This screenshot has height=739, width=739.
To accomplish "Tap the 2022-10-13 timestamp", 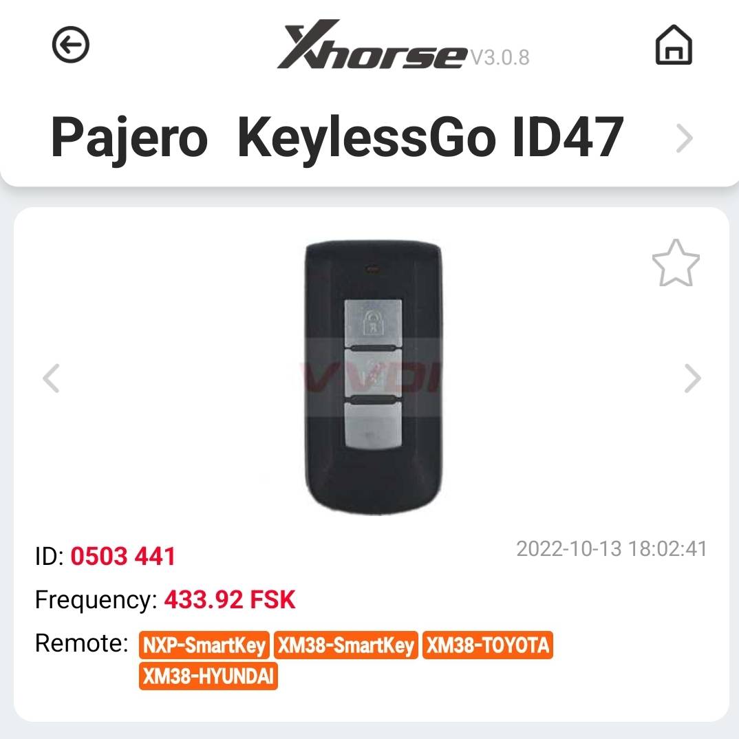I will tap(612, 549).
